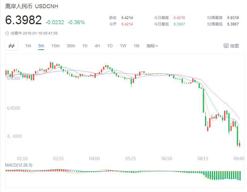This screenshot has width=247, height=192.
Task: Choose the 1M monthly interval
Action: pyautogui.click(x=137, y=46)
